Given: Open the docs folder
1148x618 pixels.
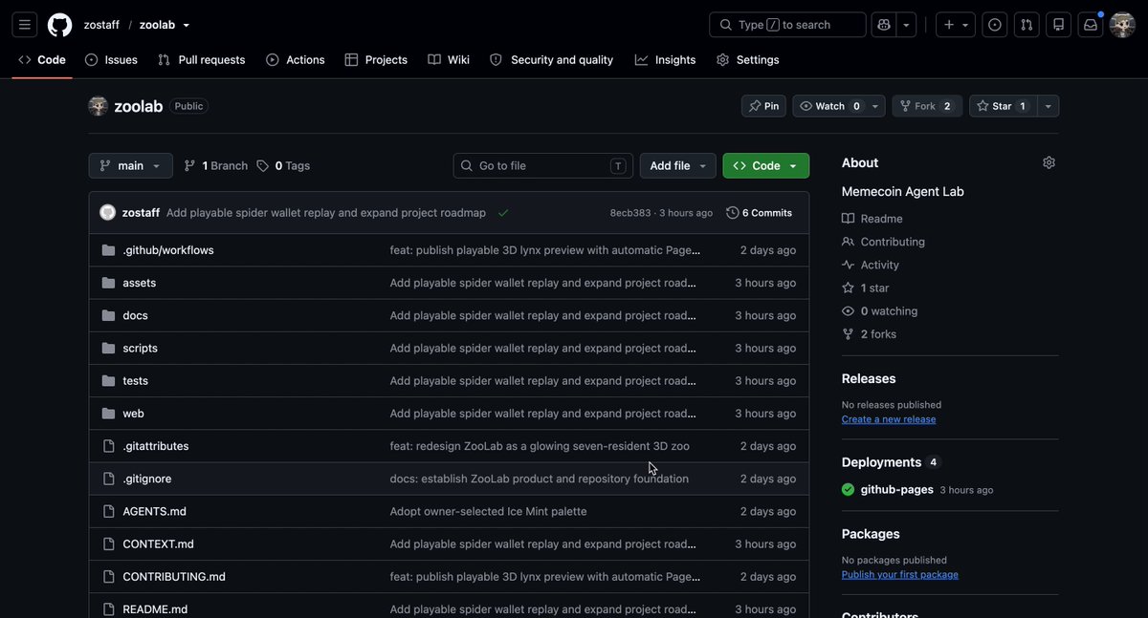Looking at the screenshot, I should coord(136,315).
